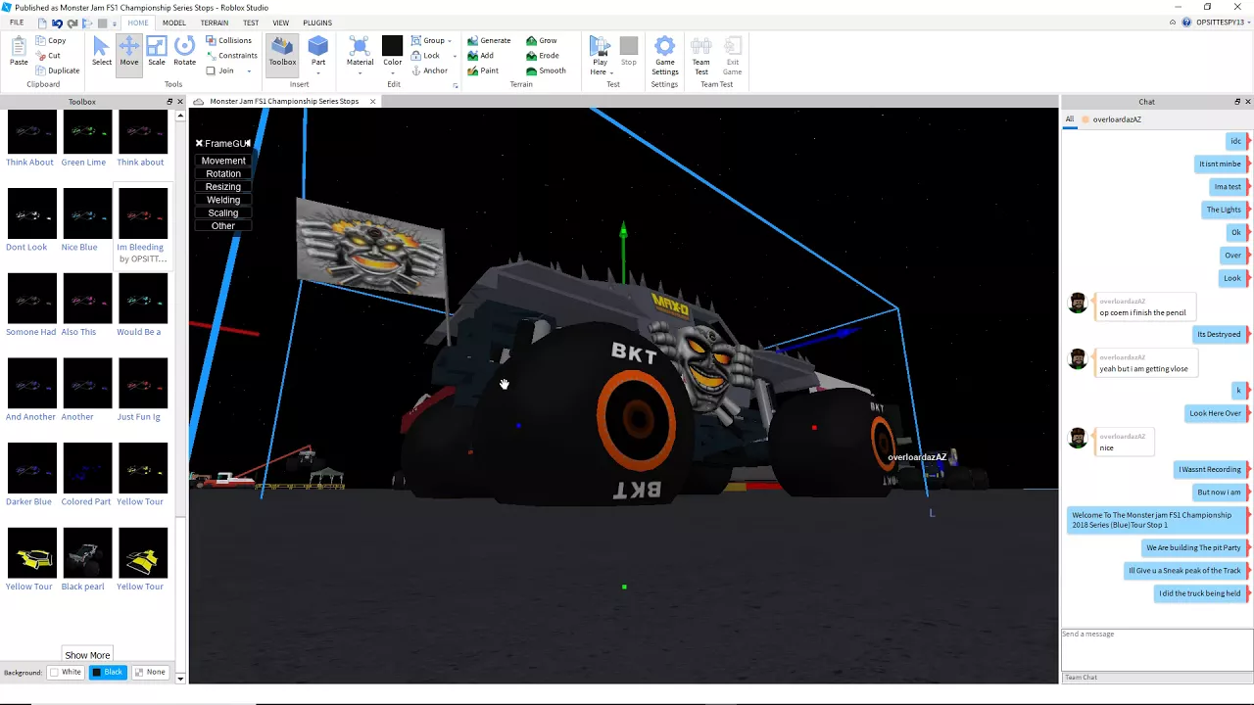This screenshot has height=705, width=1254.
Task: Click the Send a message chat field
Action: pyautogui.click(x=1157, y=648)
